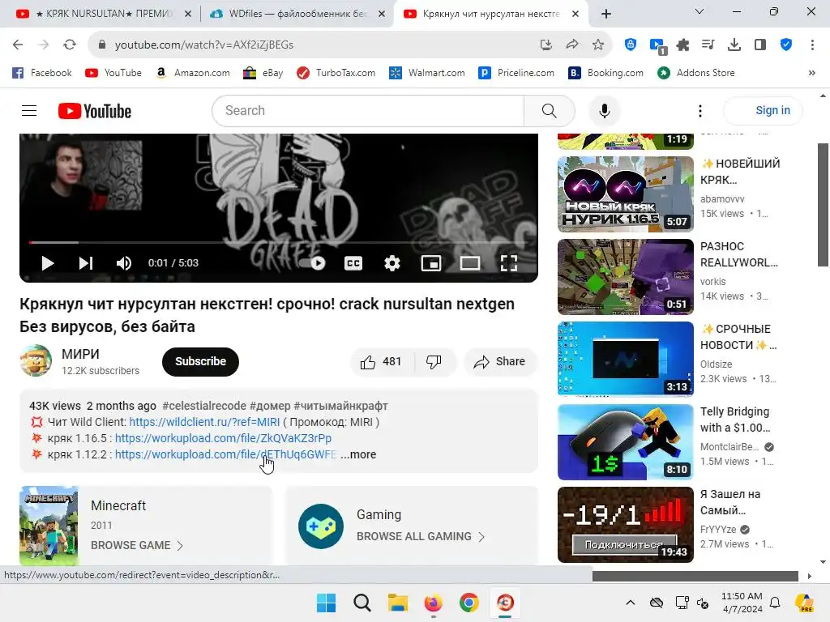Open the НОВЫЙ КРЯК НУРИК 1.16.5 thumbnail

pos(626,194)
